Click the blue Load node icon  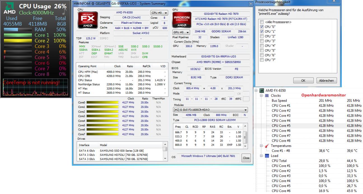pos(267,156)
